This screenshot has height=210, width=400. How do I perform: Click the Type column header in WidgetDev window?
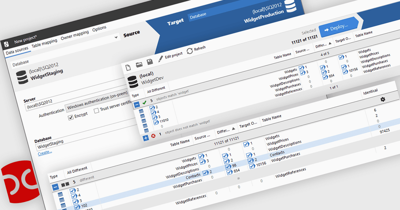(135, 95)
